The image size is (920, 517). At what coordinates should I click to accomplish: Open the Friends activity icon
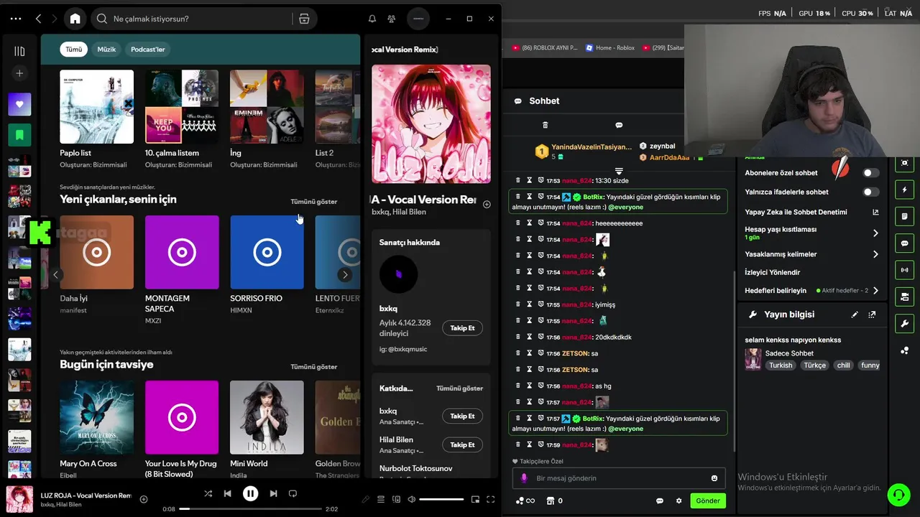pos(391,19)
